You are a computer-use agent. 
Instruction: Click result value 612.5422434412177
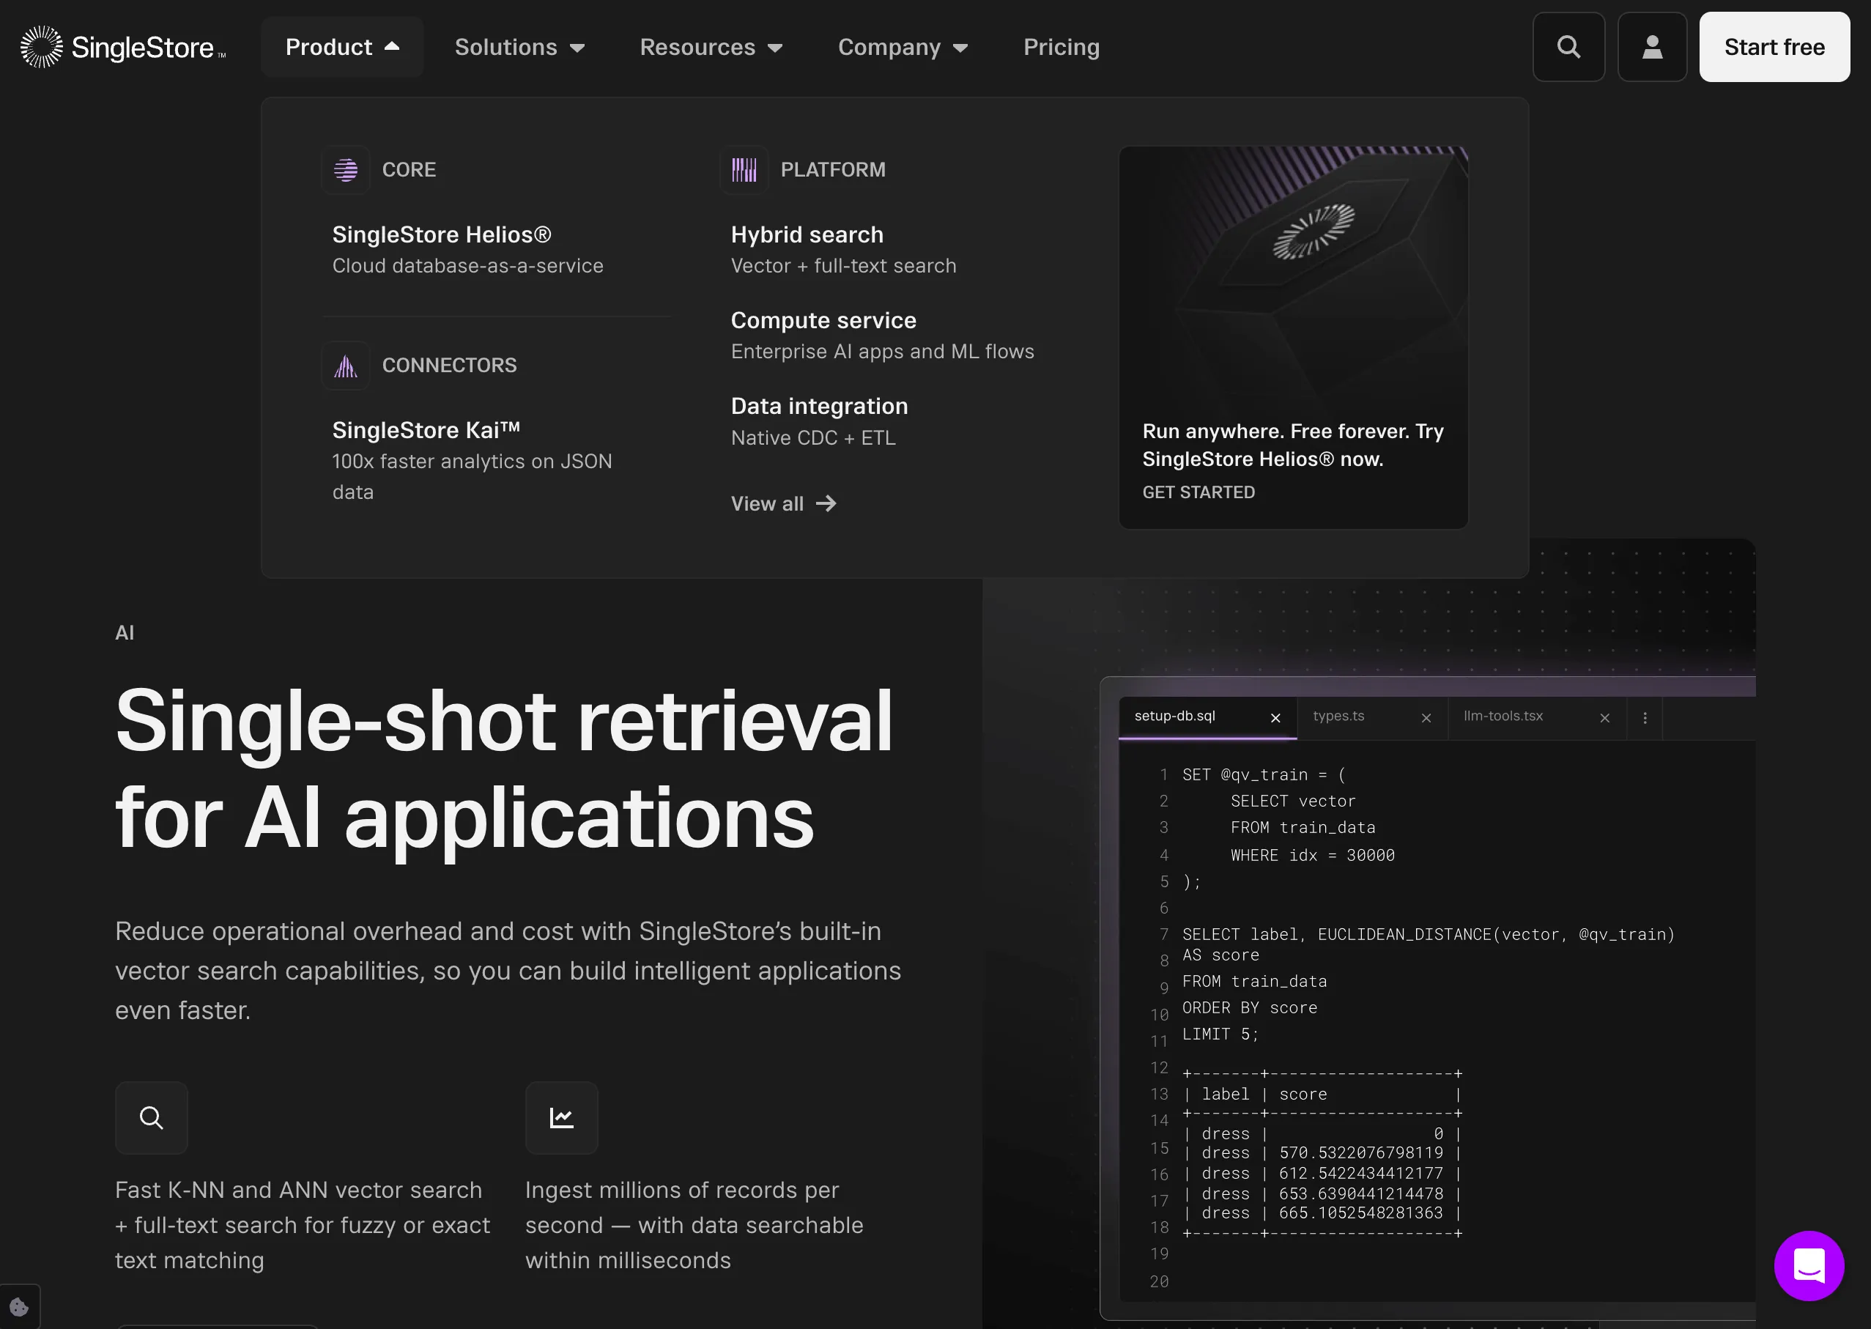[1360, 1174]
